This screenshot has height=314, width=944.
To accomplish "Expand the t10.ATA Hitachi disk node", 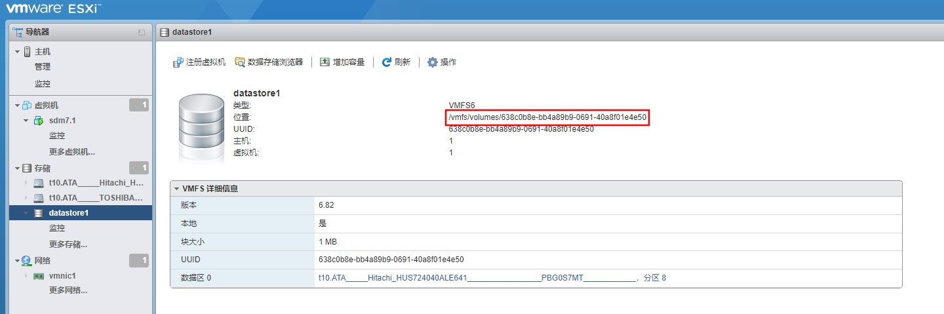I will tap(26, 182).
